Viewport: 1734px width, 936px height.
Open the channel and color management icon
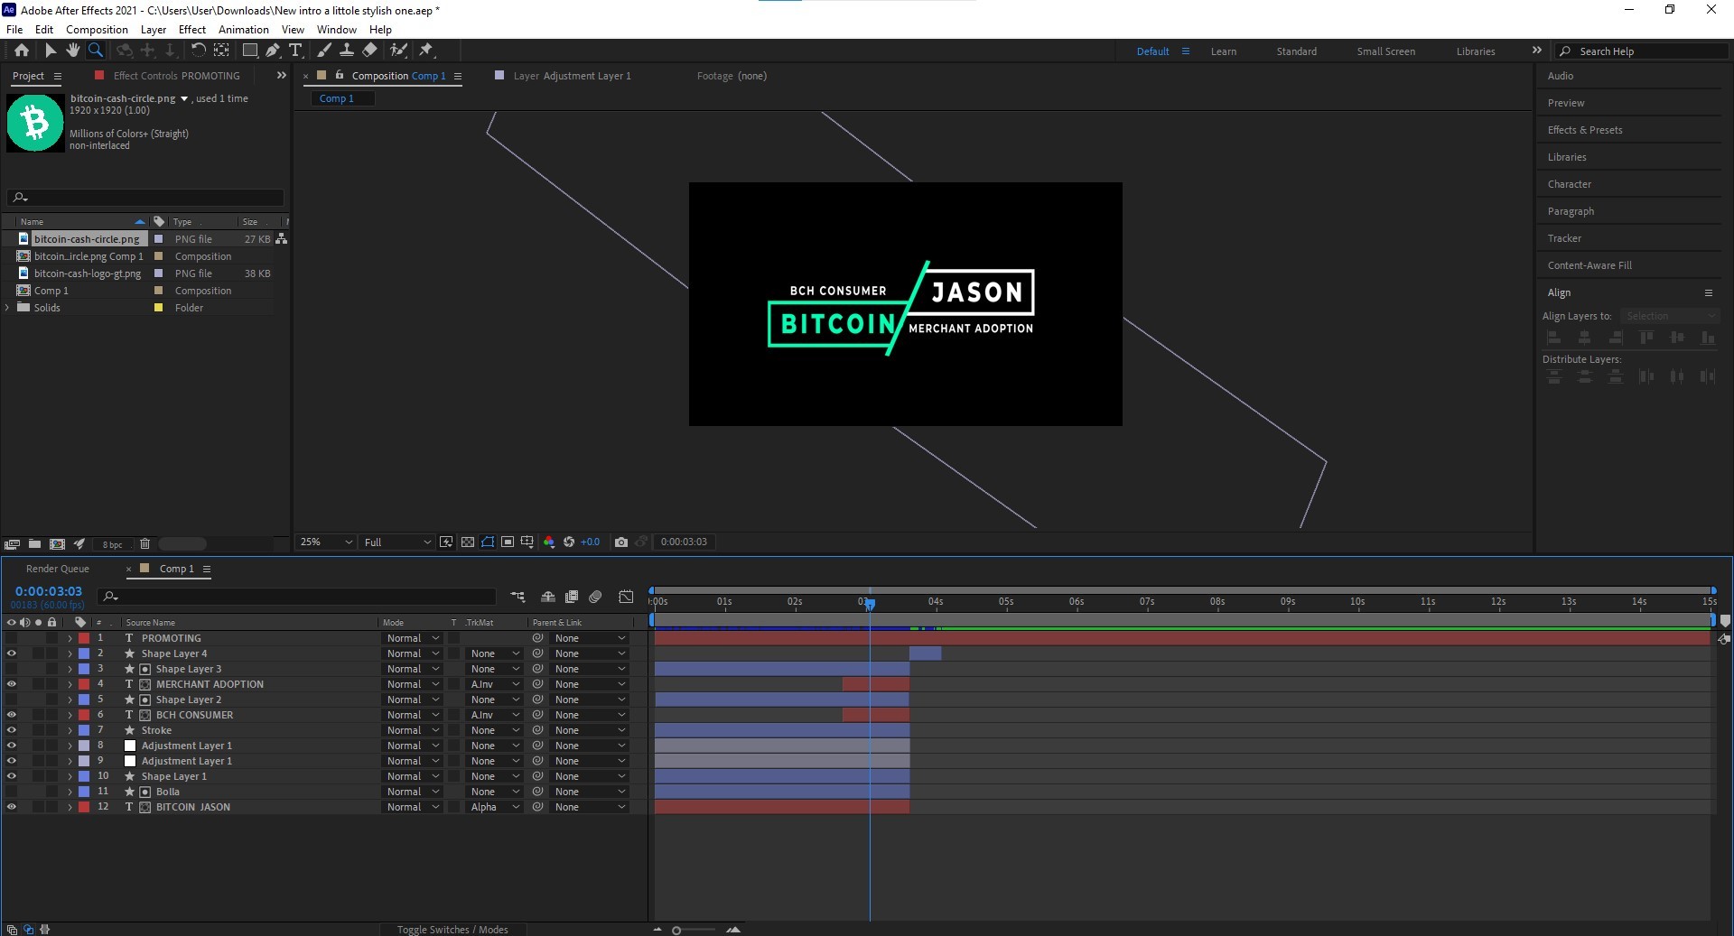tap(549, 542)
